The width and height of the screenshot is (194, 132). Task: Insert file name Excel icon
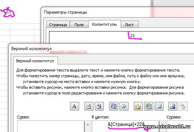pyautogui.click(x=149, y=106)
